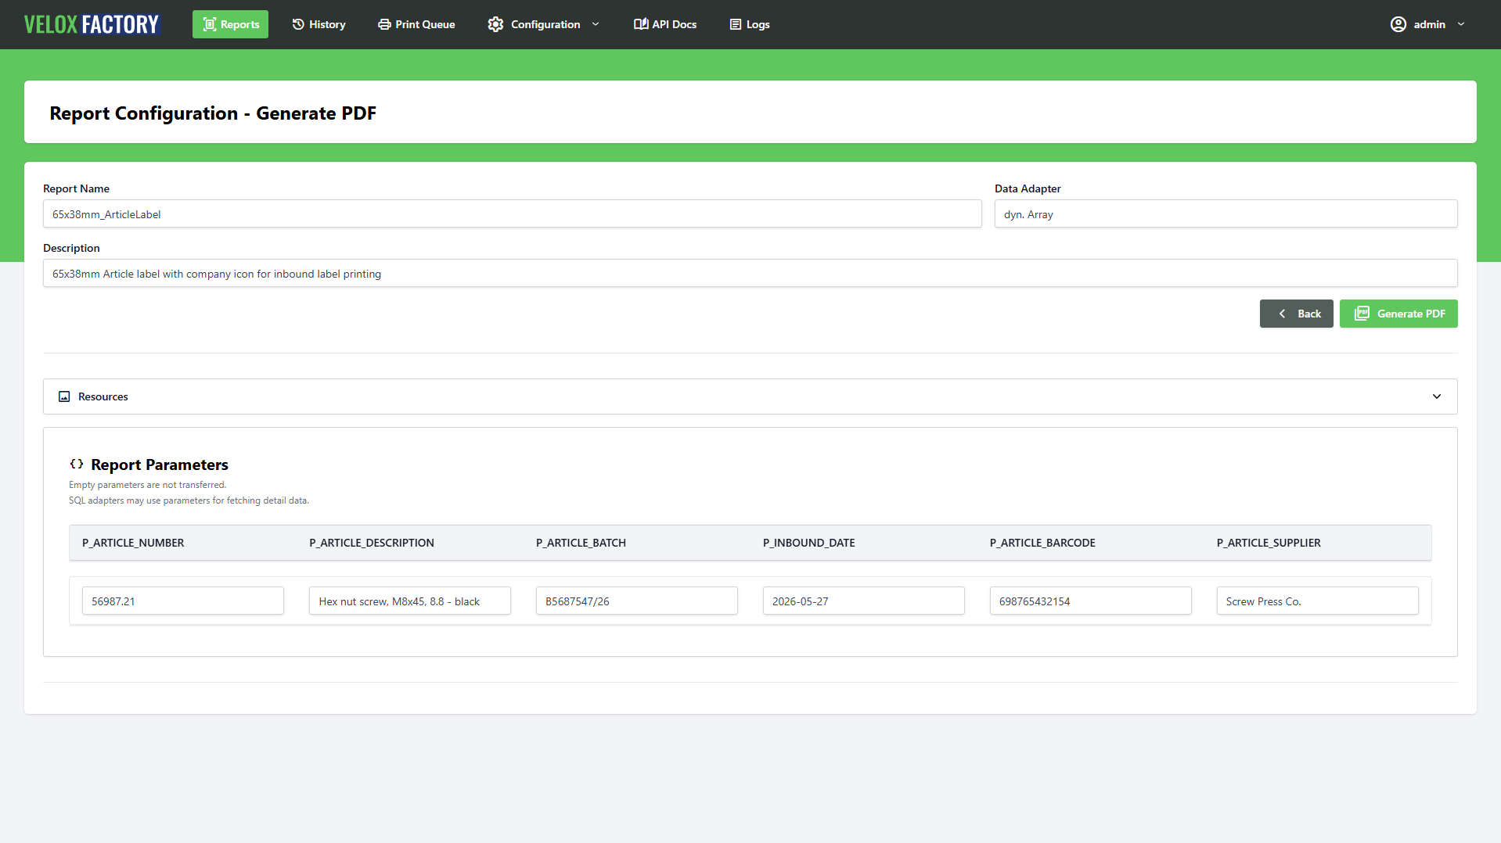Go to Print Queue
The width and height of the screenshot is (1501, 843).
pos(416,24)
